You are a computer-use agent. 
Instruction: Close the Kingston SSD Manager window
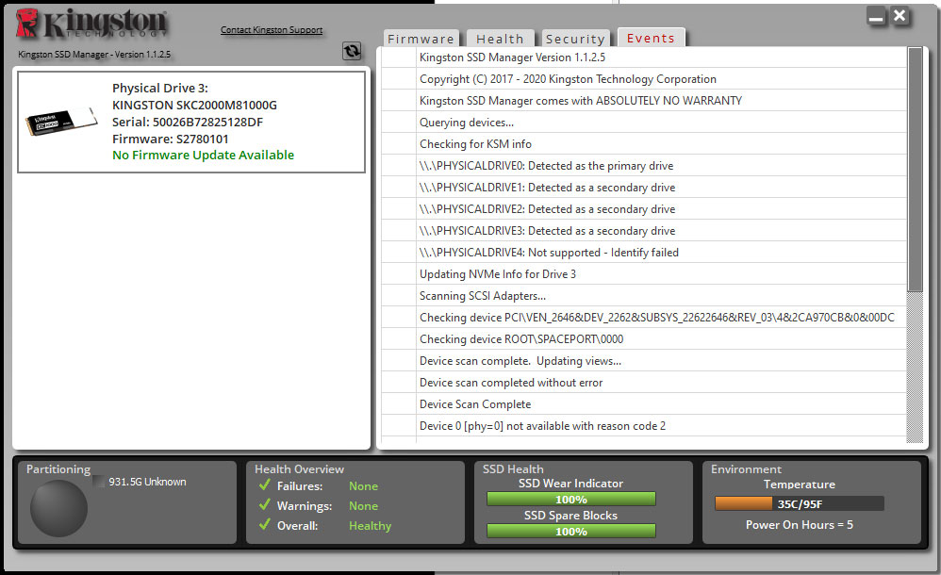(x=899, y=16)
